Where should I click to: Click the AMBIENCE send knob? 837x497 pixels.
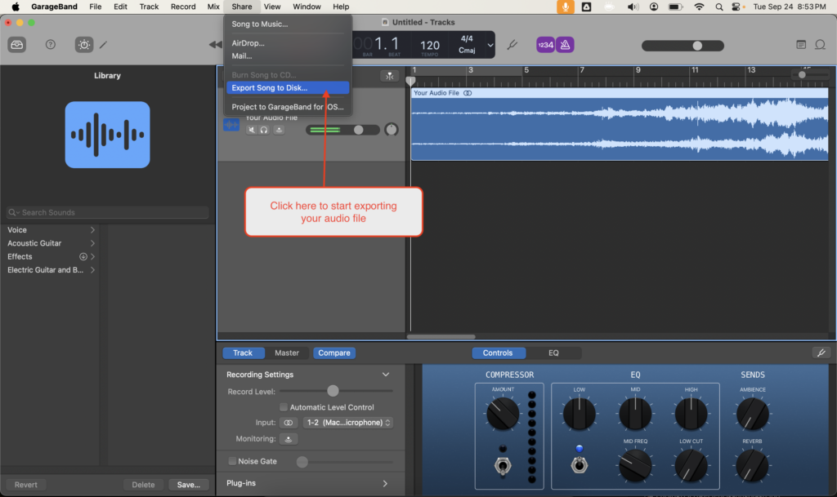[752, 414]
